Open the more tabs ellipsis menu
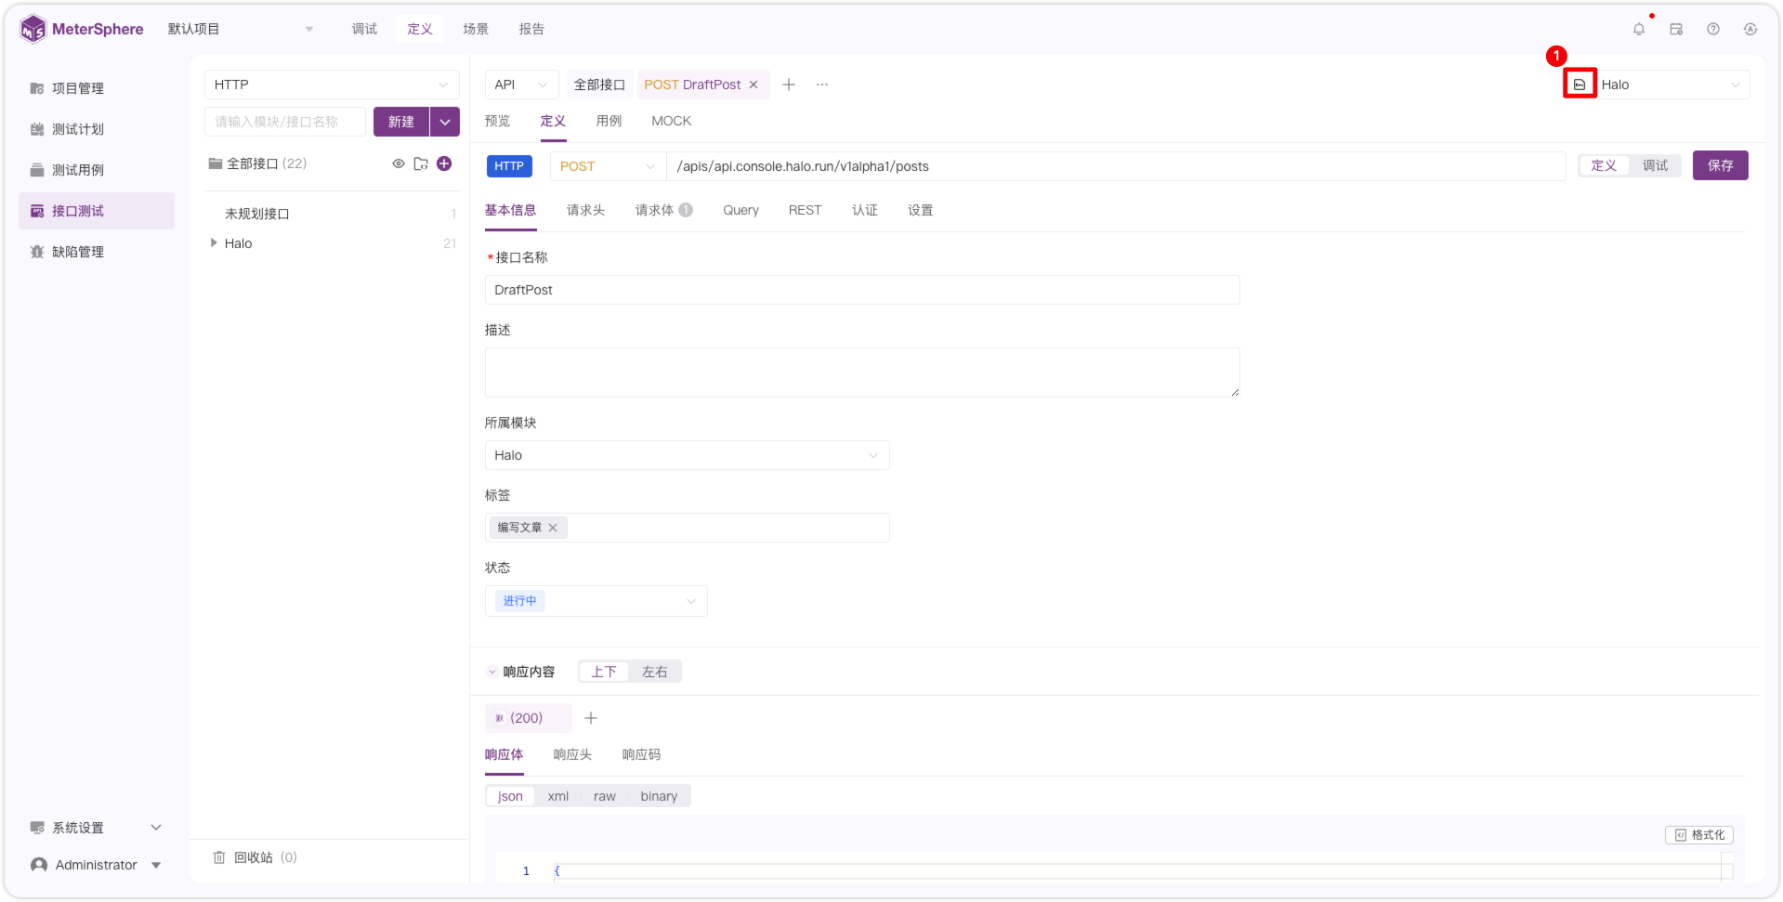The width and height of the screenshot is (1783, 902). (822, 85)
